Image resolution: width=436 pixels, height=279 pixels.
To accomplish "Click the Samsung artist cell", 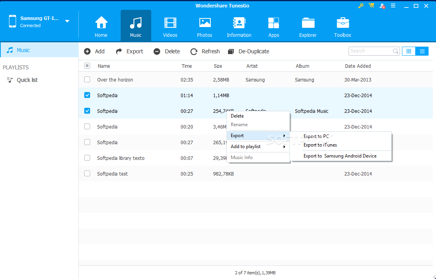I will [x=255, y=80].
